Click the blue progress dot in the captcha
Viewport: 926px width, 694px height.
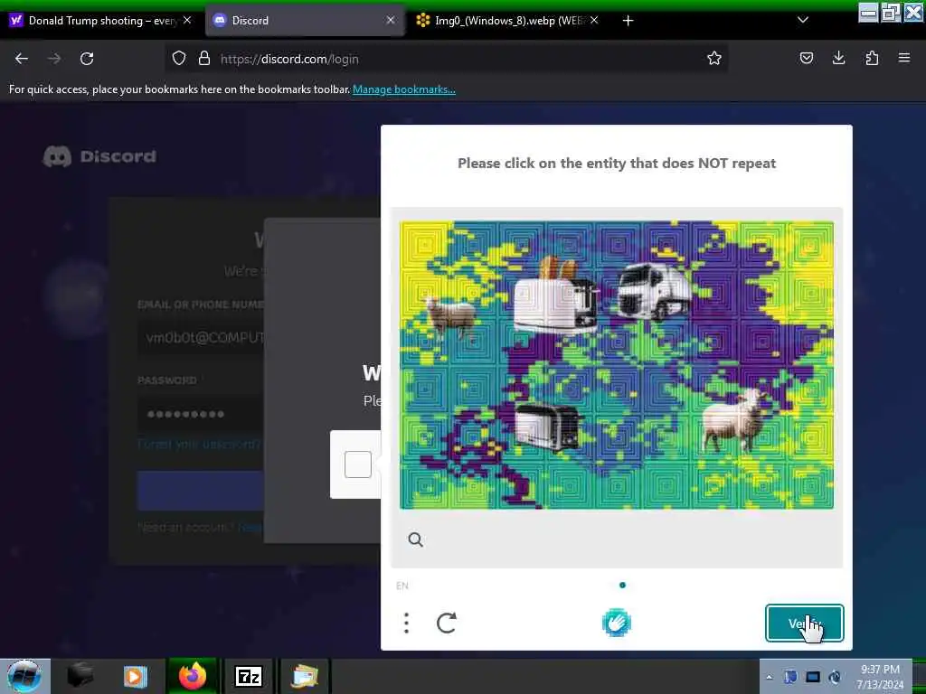(x=622, y=586)
